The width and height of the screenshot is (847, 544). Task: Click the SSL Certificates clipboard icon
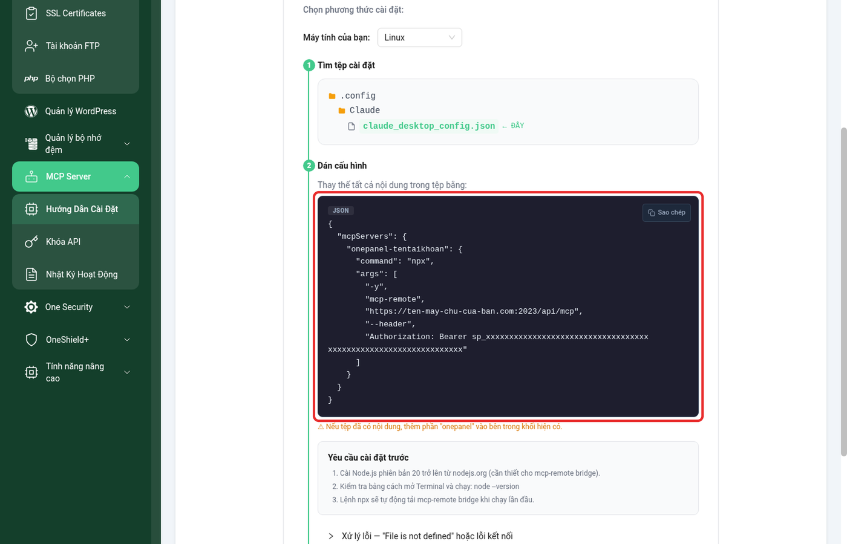pos(31,13)
